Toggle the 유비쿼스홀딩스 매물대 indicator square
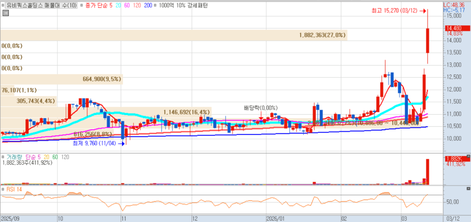 (3, 5)
